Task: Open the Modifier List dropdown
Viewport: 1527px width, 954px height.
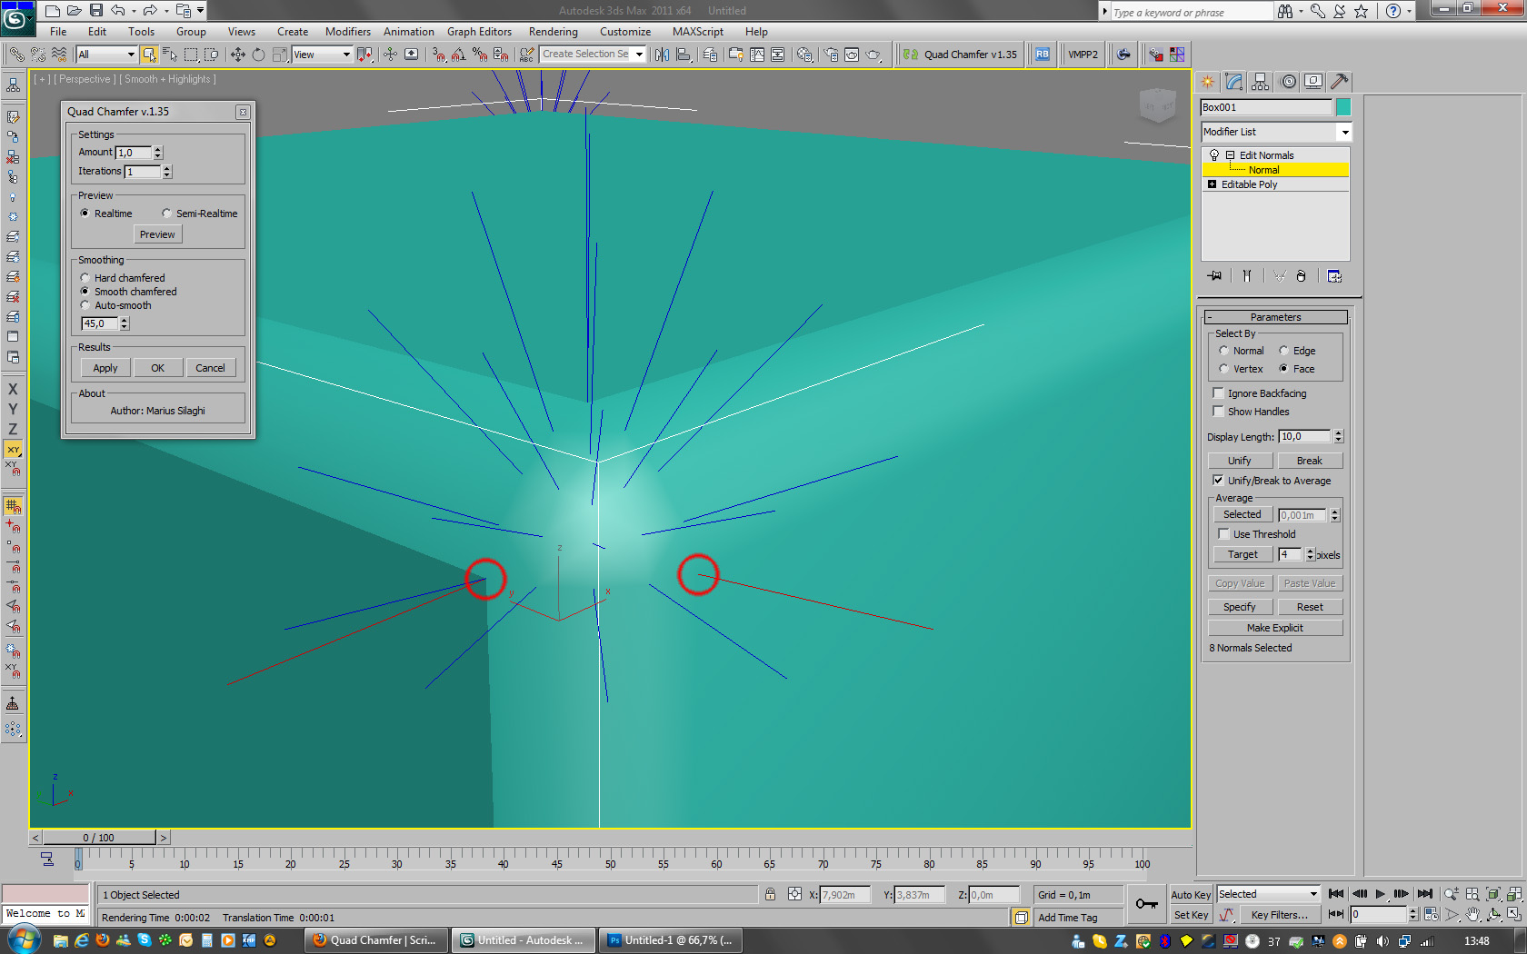Action: point(1345,132)
